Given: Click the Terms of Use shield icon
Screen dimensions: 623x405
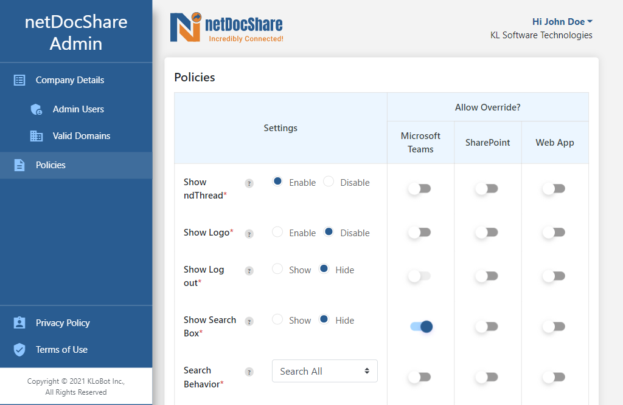Looking at the screenshot, I should point(19,350).
